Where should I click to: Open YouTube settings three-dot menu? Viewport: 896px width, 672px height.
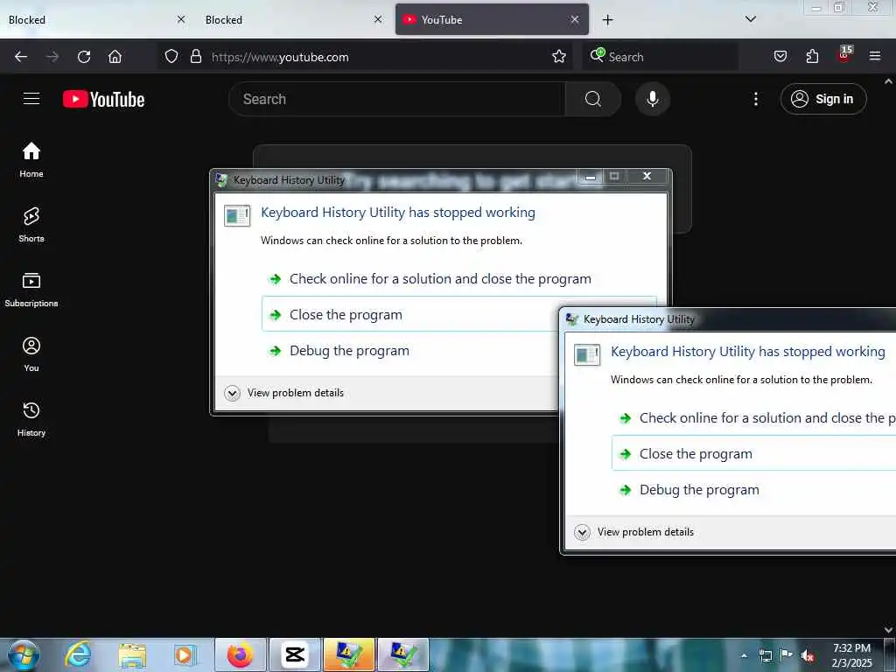pyautogui.click(x=756, y=99)
